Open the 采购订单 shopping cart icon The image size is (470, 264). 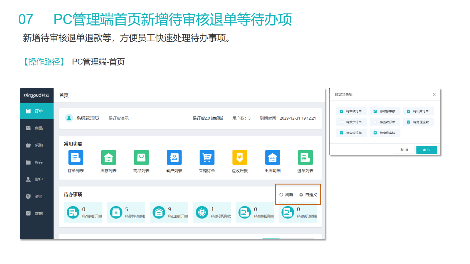point(207,158)
